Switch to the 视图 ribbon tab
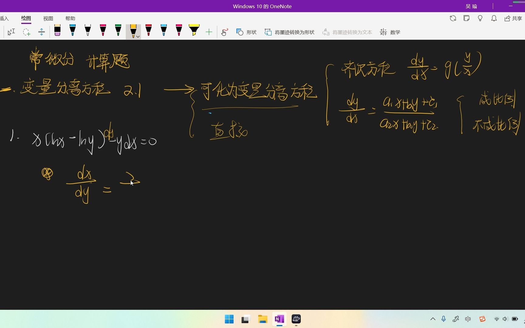This screenshot has height=328, width=525. click(x=48, y=18)
